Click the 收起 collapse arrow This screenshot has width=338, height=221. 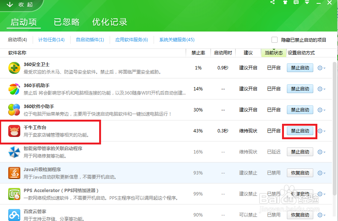10,4
